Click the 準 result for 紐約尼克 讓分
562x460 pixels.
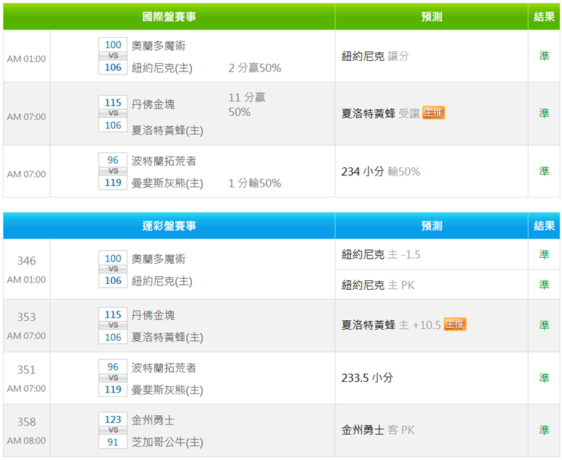[x=544, y=56]
